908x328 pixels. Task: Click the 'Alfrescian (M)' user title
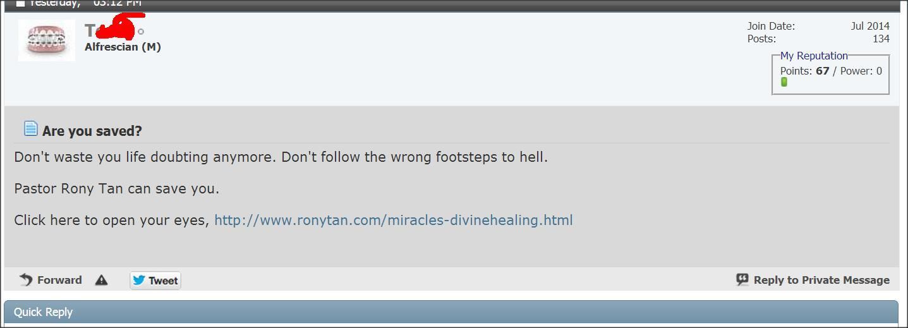pos(123,47)
